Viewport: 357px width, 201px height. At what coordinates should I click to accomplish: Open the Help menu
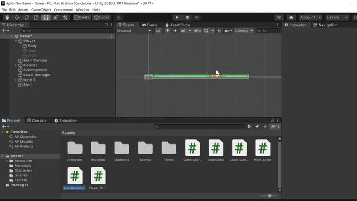pos(96,10)
